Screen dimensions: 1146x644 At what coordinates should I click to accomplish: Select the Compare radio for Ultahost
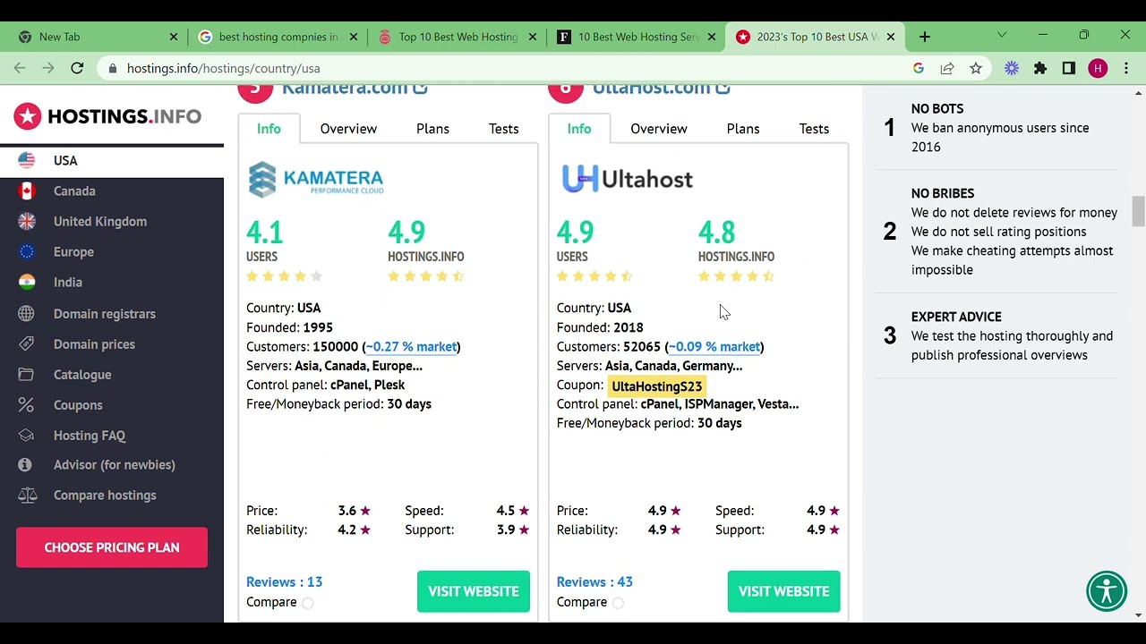pyautogui.click(x=618, y=603)
